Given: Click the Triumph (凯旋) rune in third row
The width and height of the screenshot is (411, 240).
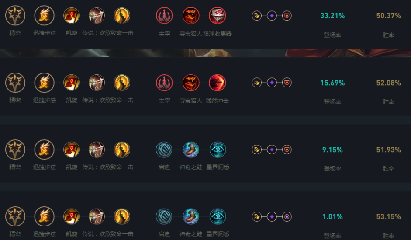Looking at the screenshot, I should 72,150.
